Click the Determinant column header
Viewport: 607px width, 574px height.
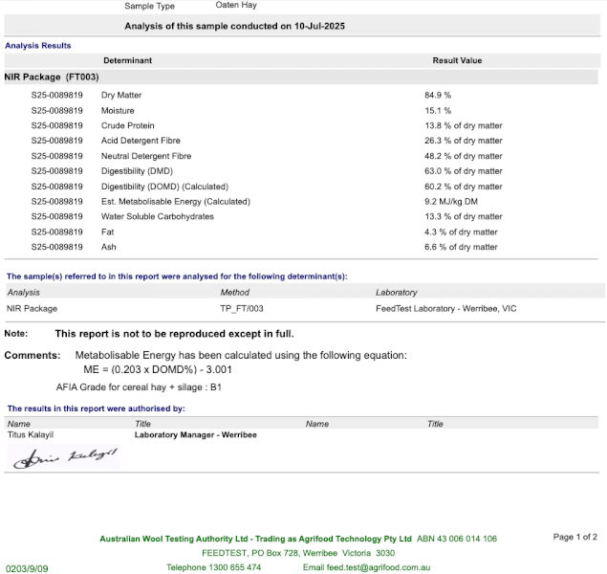[127, 60]
